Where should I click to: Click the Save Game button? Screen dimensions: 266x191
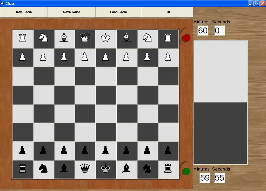pos(72,12)
